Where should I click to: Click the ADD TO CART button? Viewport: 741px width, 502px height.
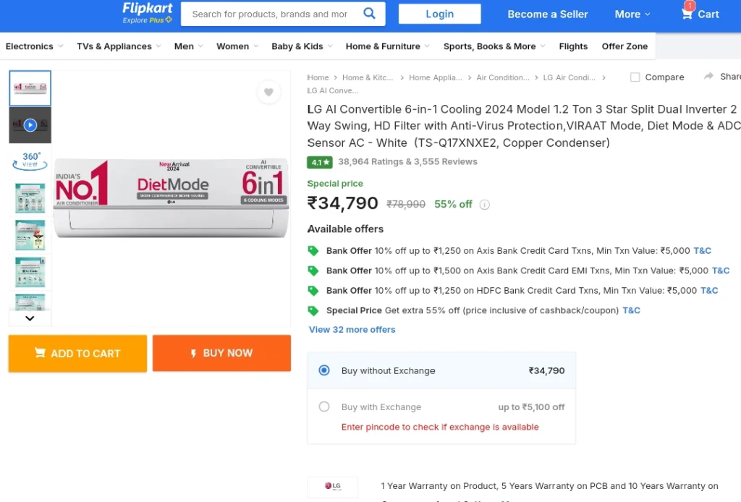pyautogui.click(x=77, y=354)
